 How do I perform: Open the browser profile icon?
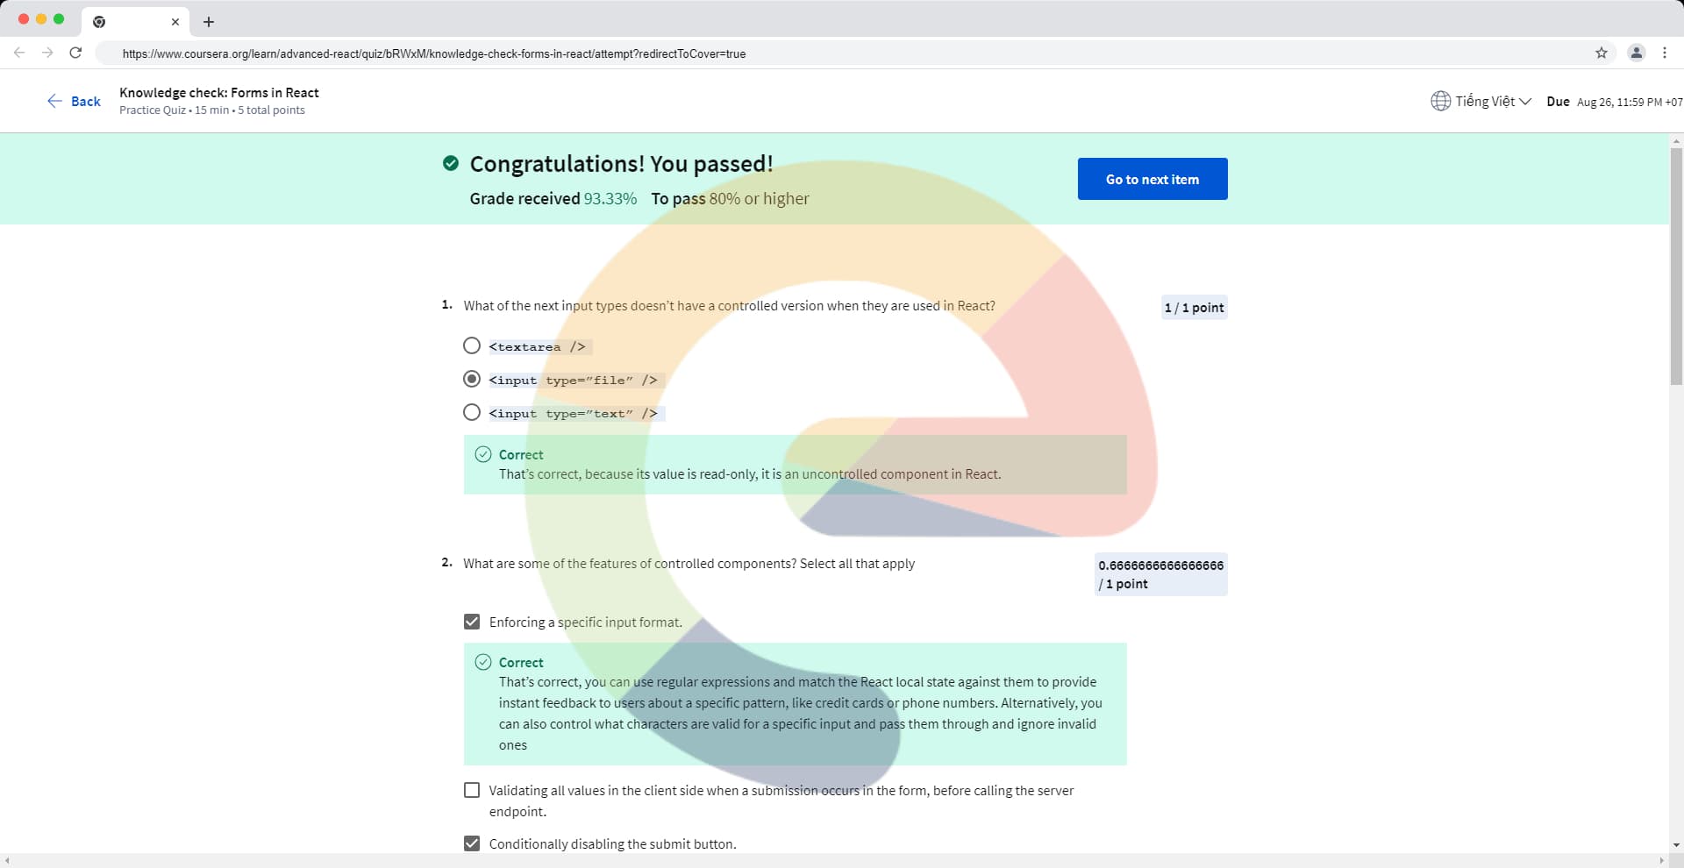point(1637,53)
